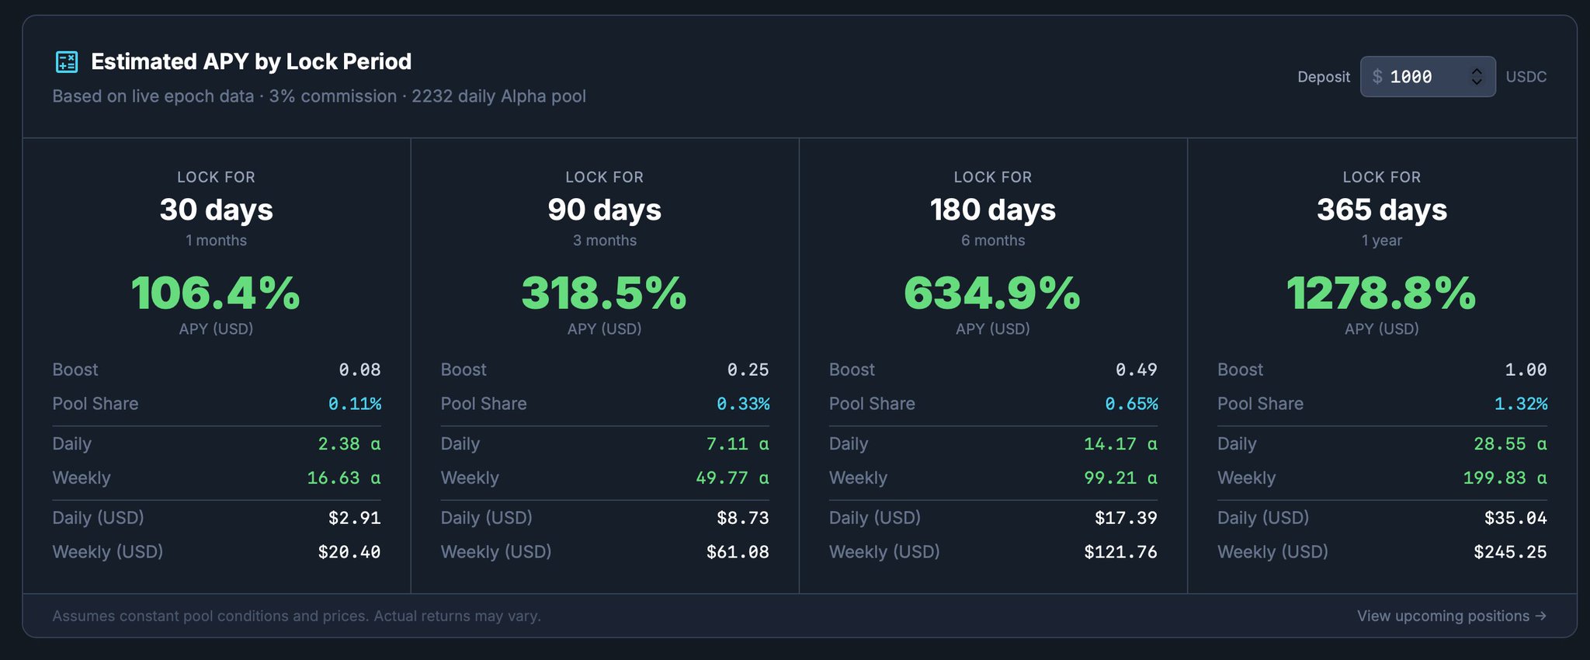Click the deposit stepper down arrow
Image resolution: width=1590 pixels, height=660 pixels.
1476,82
